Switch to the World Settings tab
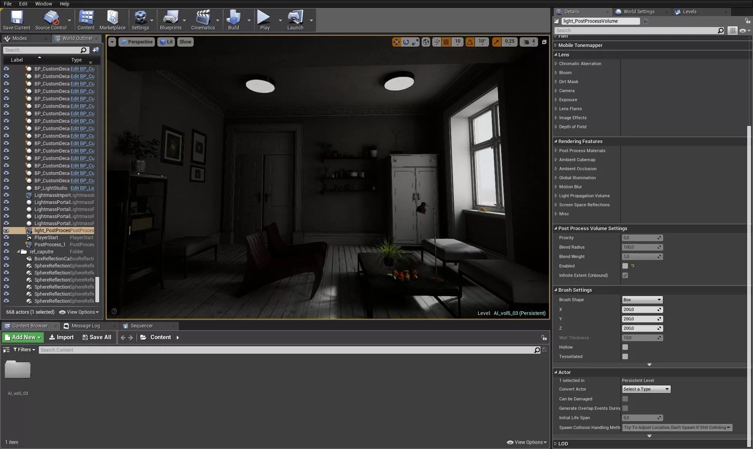Screen dimensions: 753x449 [x=638, y=12]
